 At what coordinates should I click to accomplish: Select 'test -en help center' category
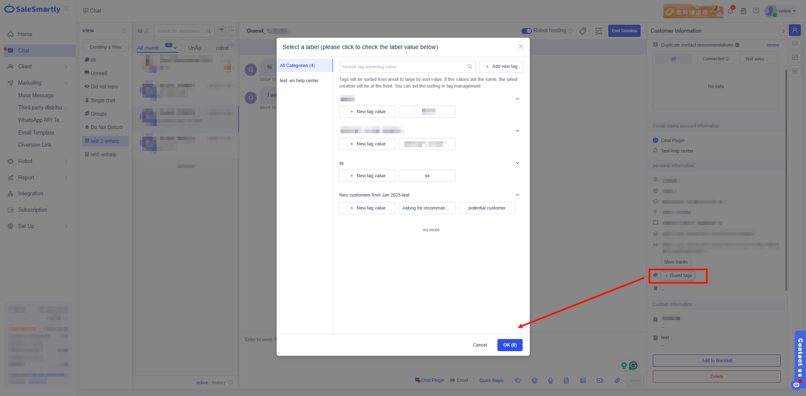coord(299,80)
